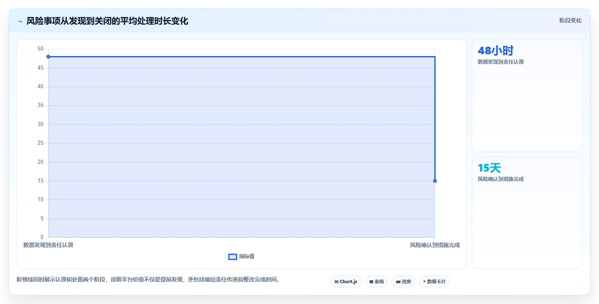Click the blue 指标值 legend color box
This screenshot has height=304, width=599.
233,256
